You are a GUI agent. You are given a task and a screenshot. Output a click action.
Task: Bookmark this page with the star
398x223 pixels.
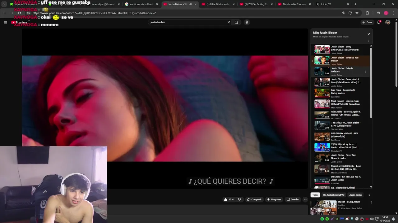tap(357, 13)
